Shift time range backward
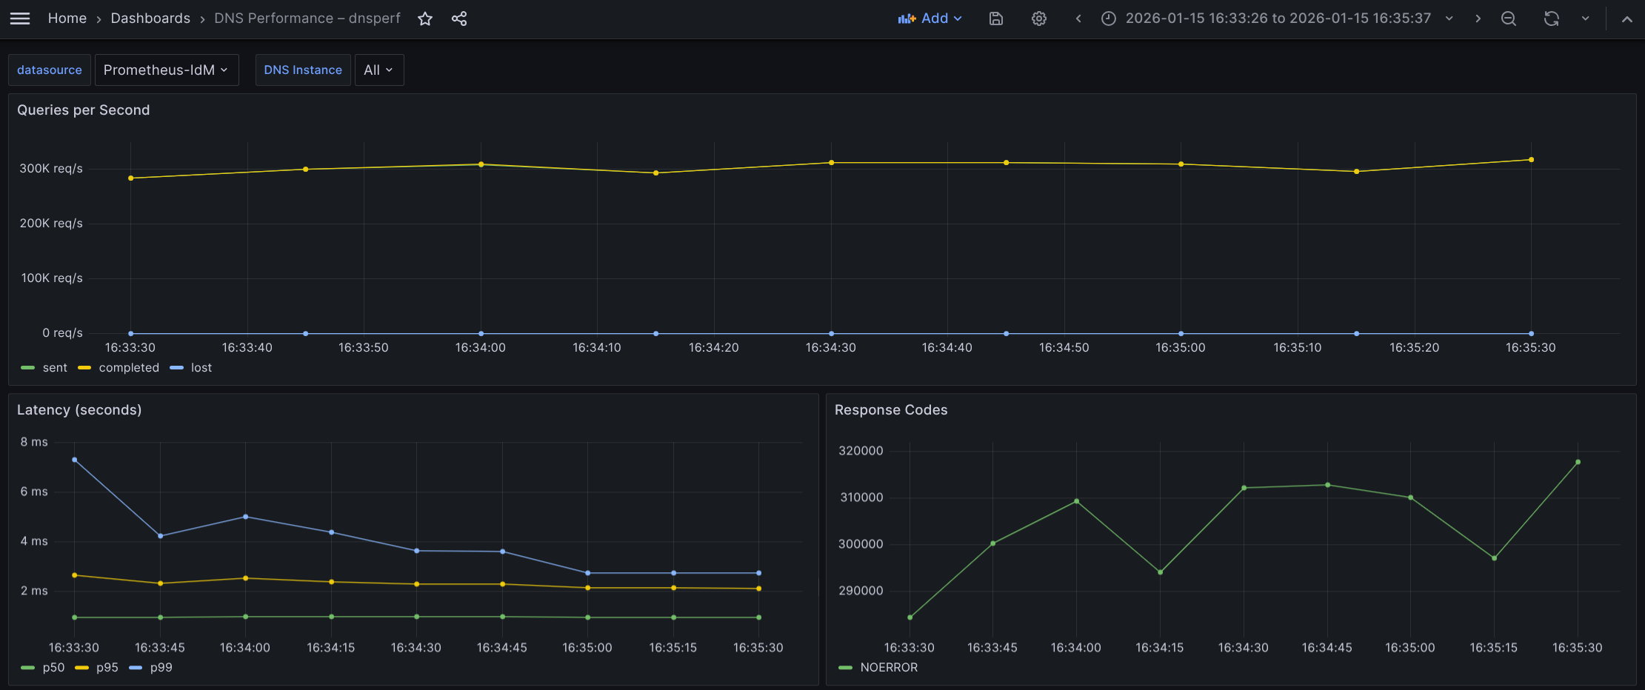 point(1078,19)
